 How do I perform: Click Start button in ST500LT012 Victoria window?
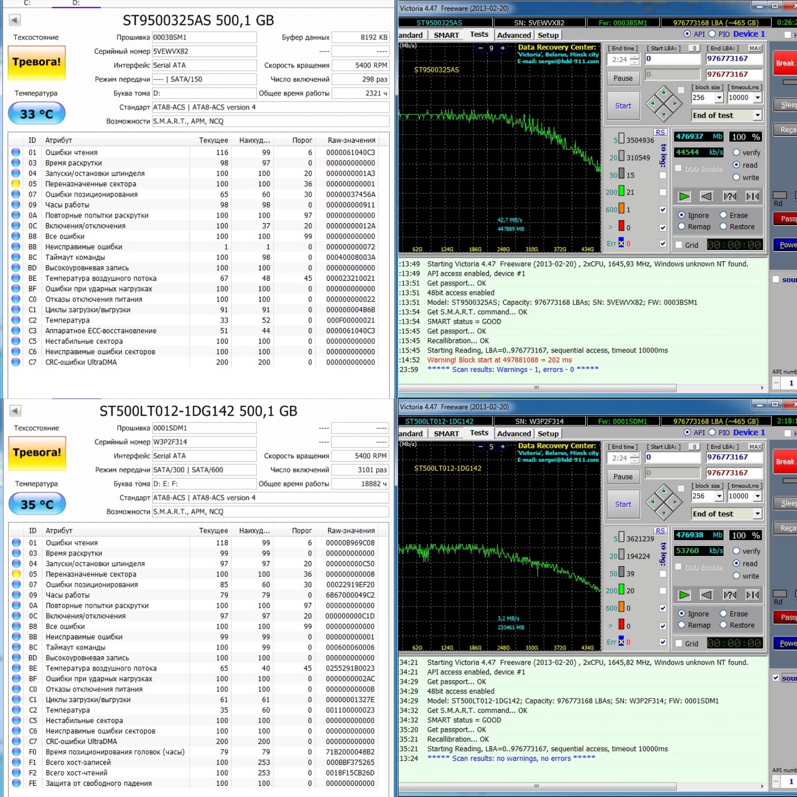pyautogui.click(x=623, y=504)
